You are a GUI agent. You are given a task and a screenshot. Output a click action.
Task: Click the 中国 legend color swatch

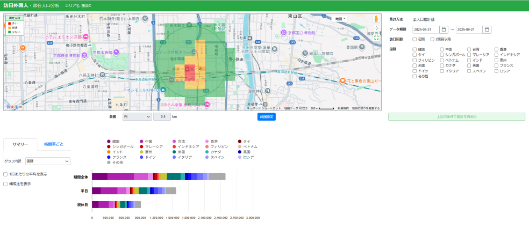pos(141,141)
